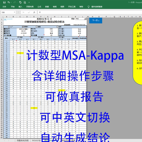This screenshot has width=142, height=142.
Task: Click the part count cell showing 50
Action: click(x=51, y=35)
